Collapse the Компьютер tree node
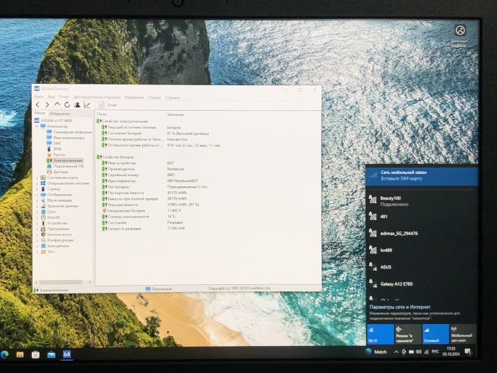 coord(37,126)
